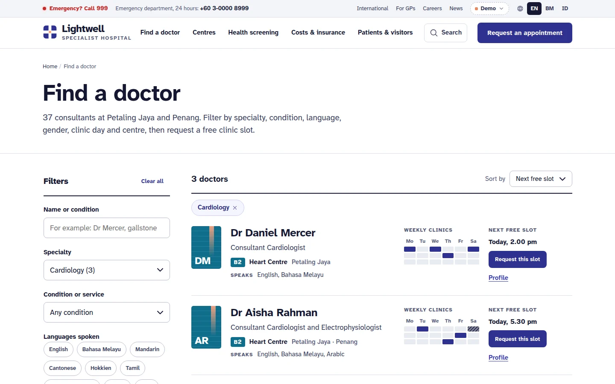Open the Health screening menu

point(253,32)
